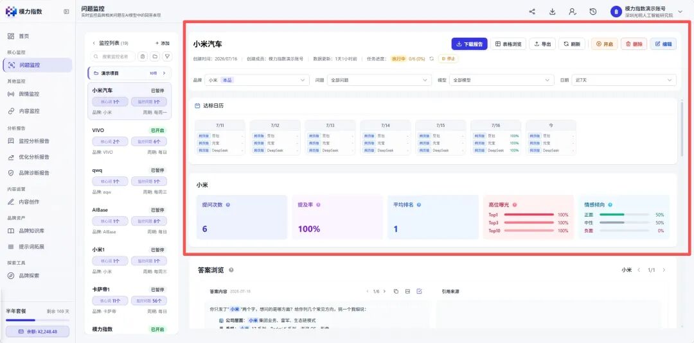Click the clipboard icon beside the monitor search

(x=143, y=56)
